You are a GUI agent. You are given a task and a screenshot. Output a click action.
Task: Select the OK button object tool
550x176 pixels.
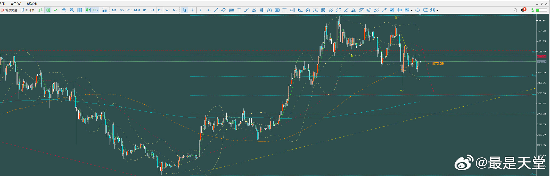(x=277, y=10)
